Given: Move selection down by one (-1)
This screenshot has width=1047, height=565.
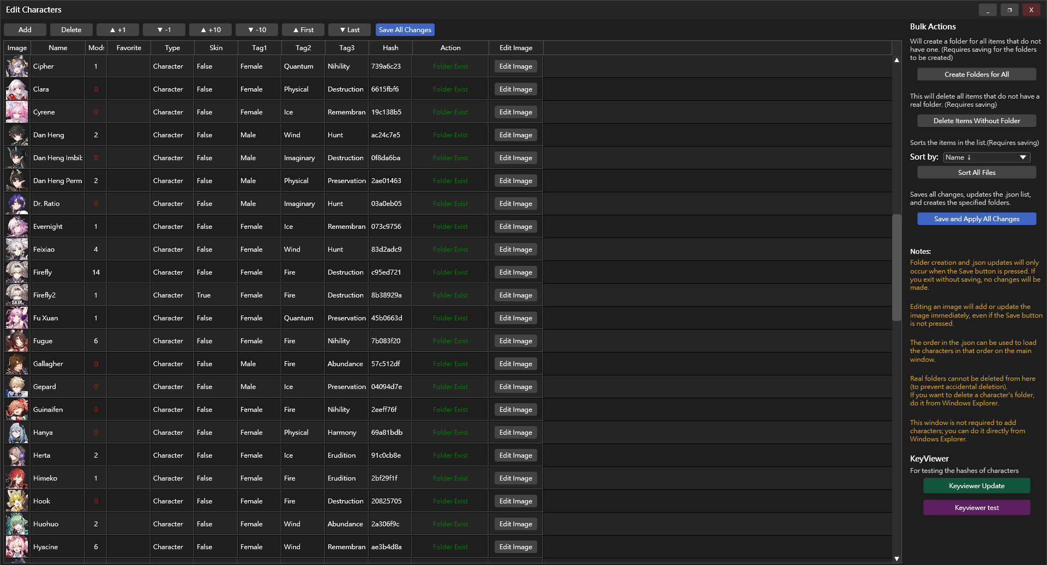Looking at the screenshot, I should (164, 30).
